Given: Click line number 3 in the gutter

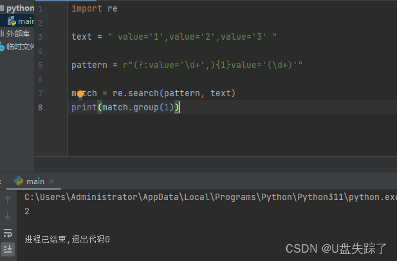Looking at the screenshot, I should 41,37.
